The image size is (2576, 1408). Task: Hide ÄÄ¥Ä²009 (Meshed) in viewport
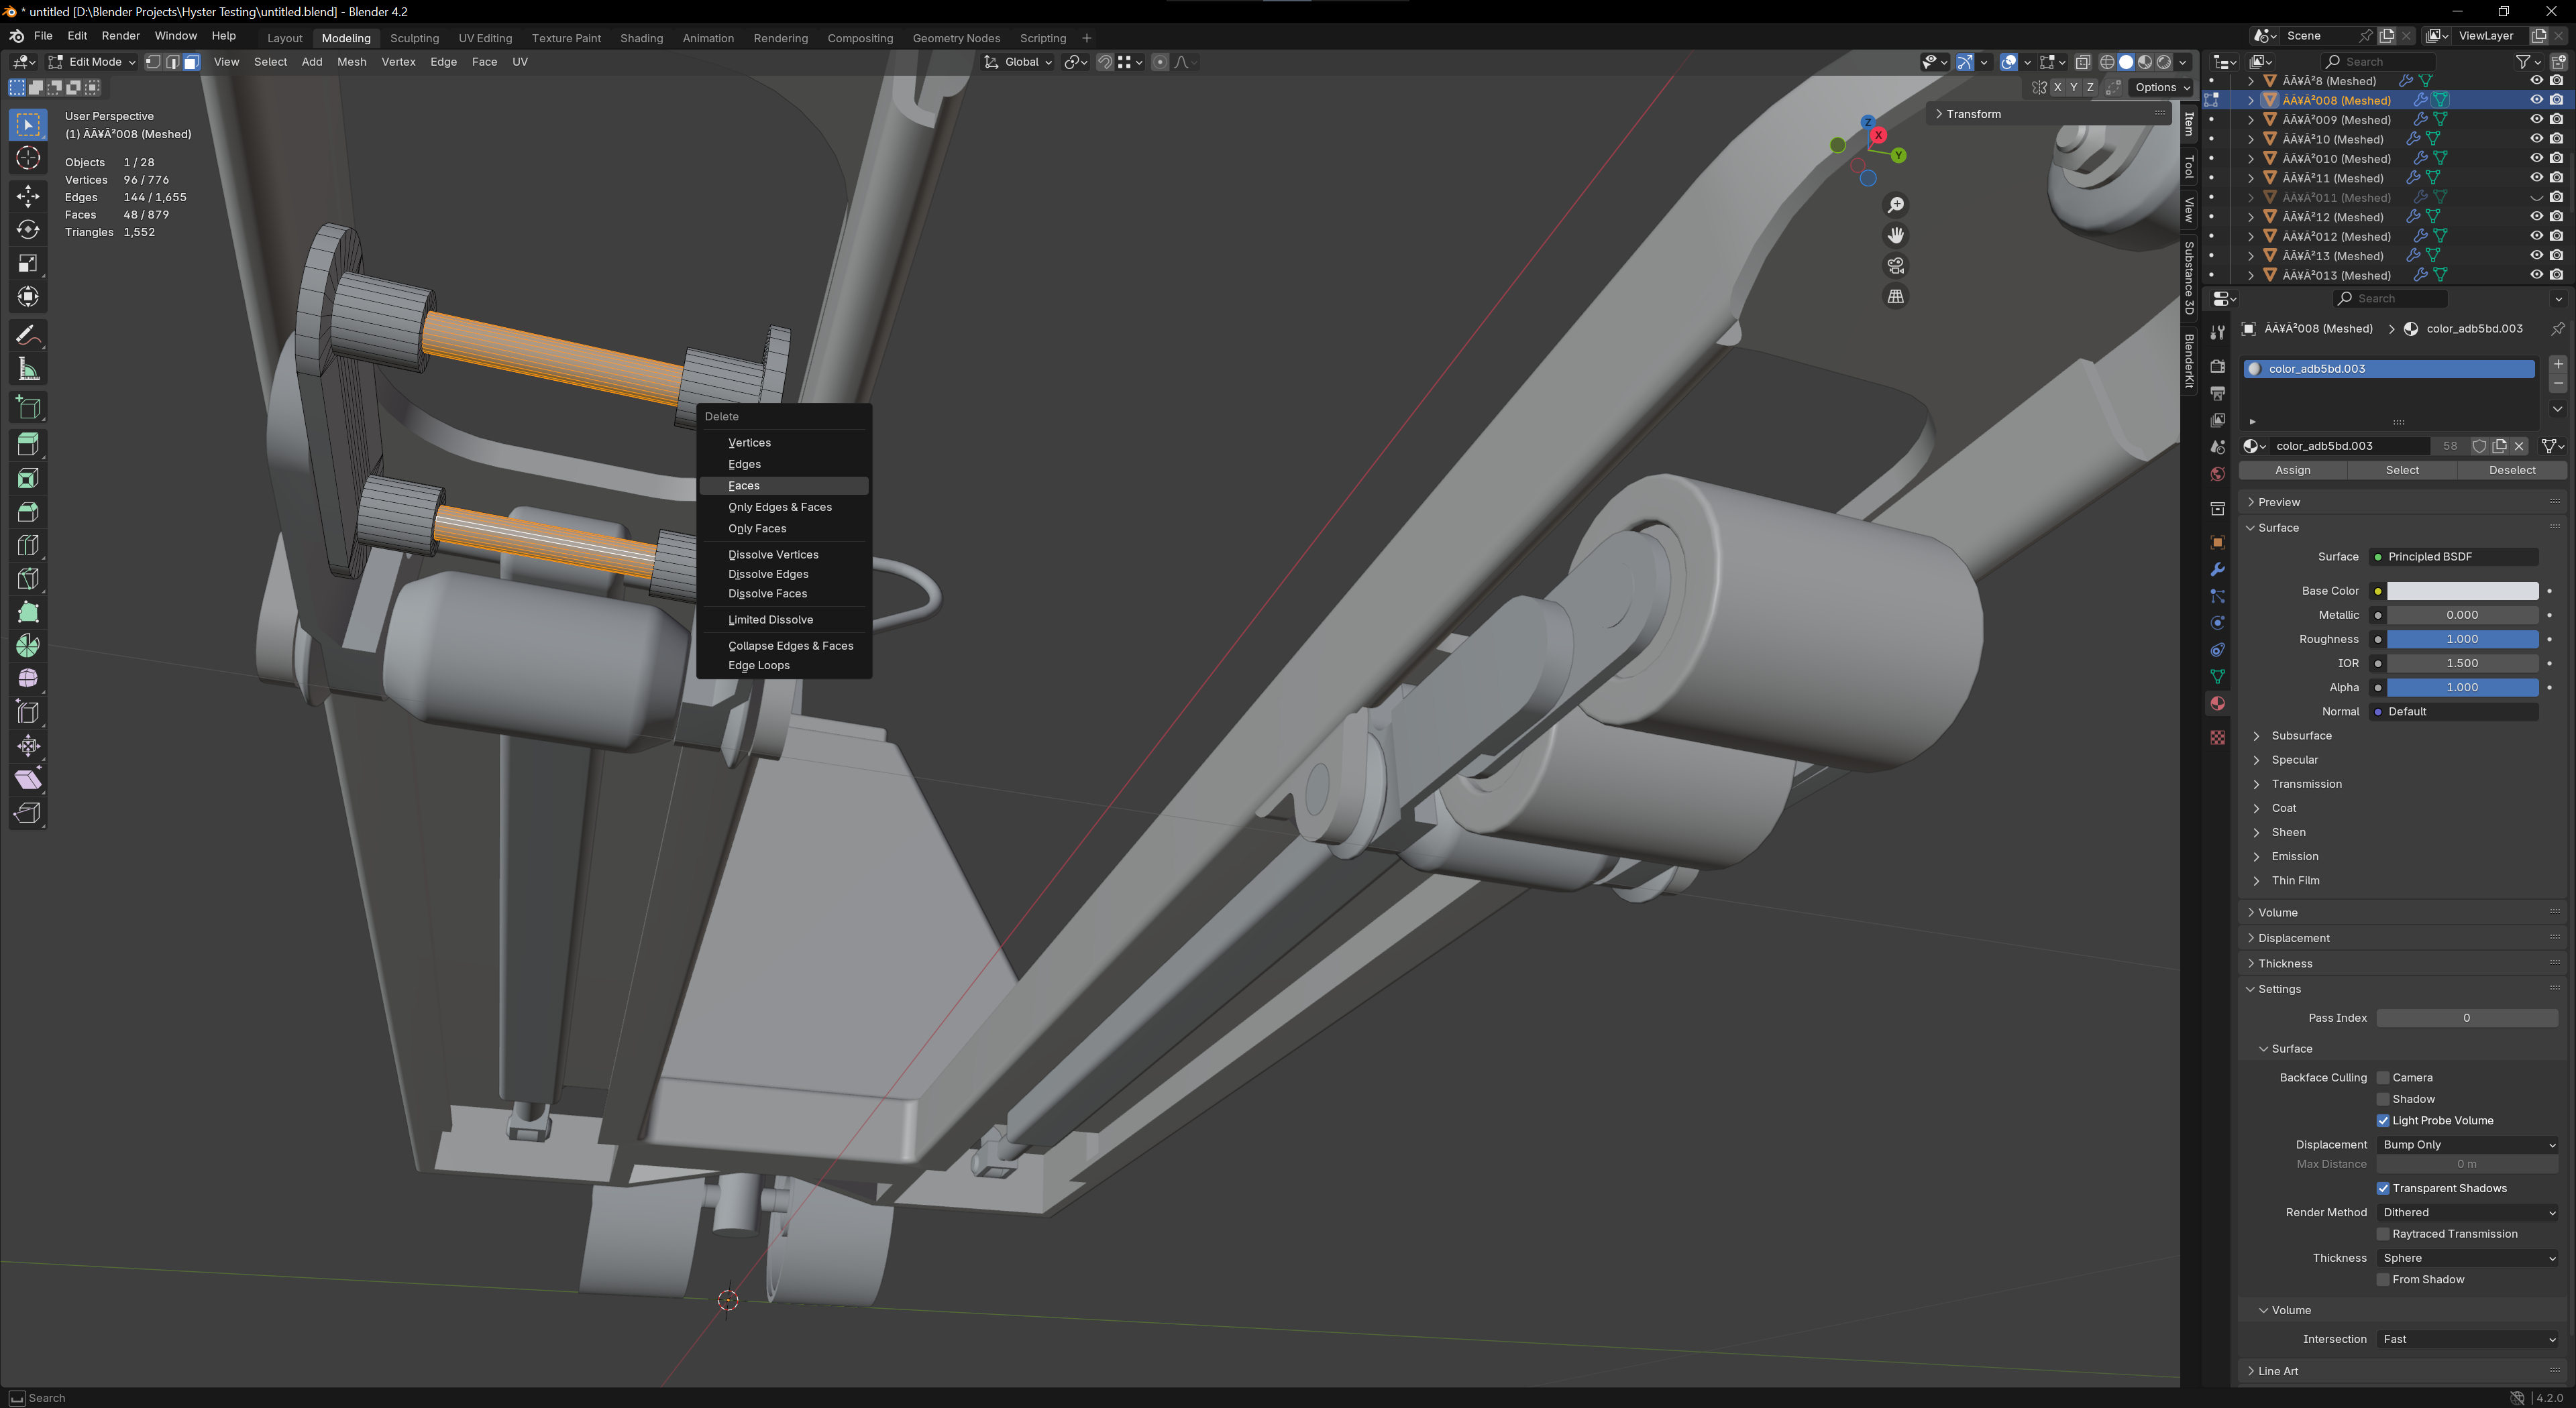pos(2536,119)
